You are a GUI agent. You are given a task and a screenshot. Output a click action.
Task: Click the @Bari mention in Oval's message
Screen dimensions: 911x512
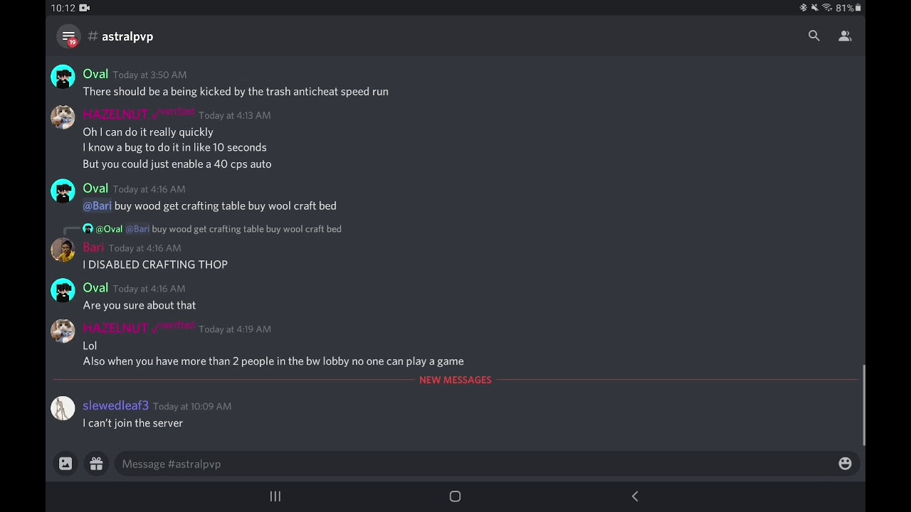click(x=98, y=206)
